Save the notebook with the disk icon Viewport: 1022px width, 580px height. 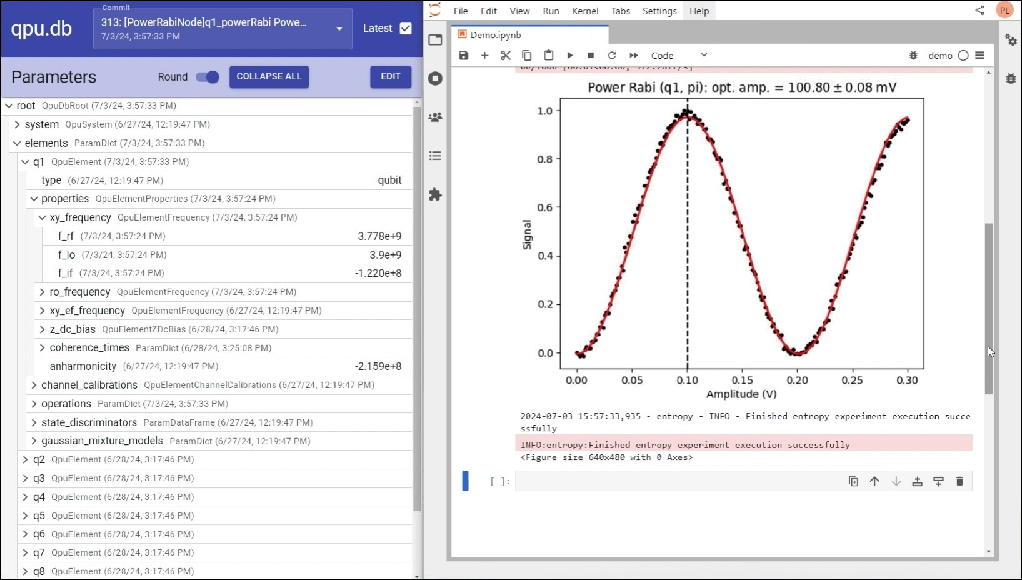(x=464, y=55)
